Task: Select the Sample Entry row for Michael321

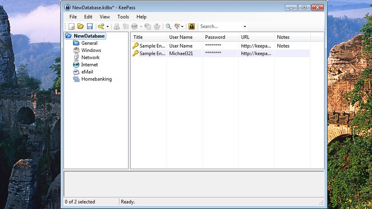Action: [221, 53]
